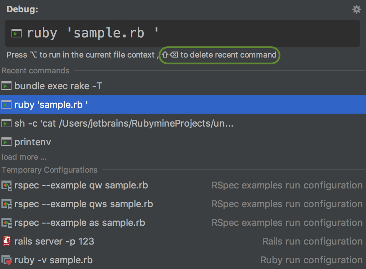Click RSpec icon for rspec --example qws
The height and width of the screenshot is (269, 366).
(x=7, y=204)
